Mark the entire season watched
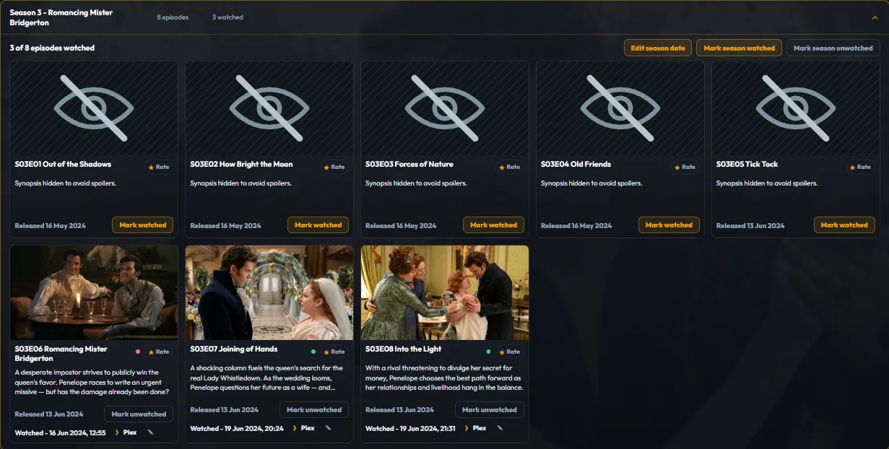Viewport: 889px width, 449px height. point(739,48)
